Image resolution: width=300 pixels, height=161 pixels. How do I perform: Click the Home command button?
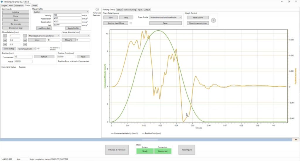click(x=16, y=16)
